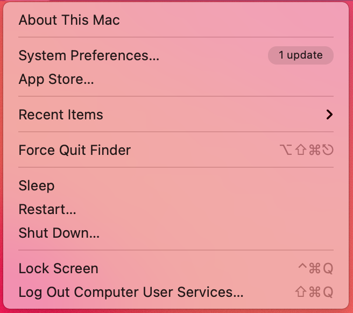Screen dimensions: 353x313
Task: Click the Escape symbol beside Force Quit Finder
Action: (328, 150)
